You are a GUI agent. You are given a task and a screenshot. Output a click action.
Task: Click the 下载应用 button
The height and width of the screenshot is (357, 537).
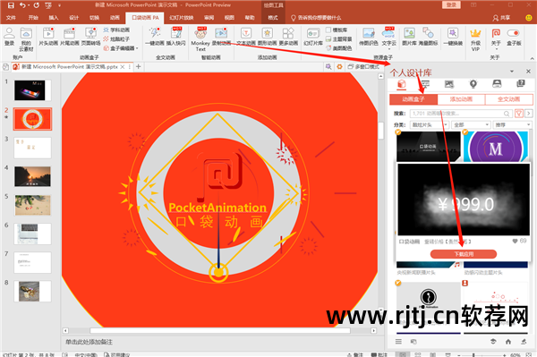click(x=464, y=254)
